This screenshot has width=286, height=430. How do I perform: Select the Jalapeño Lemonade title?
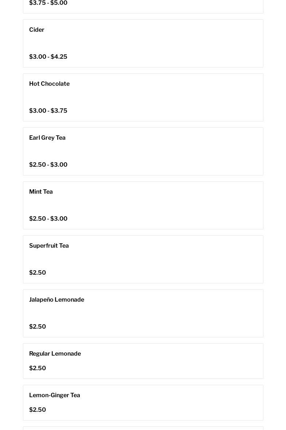coord(56,300)
